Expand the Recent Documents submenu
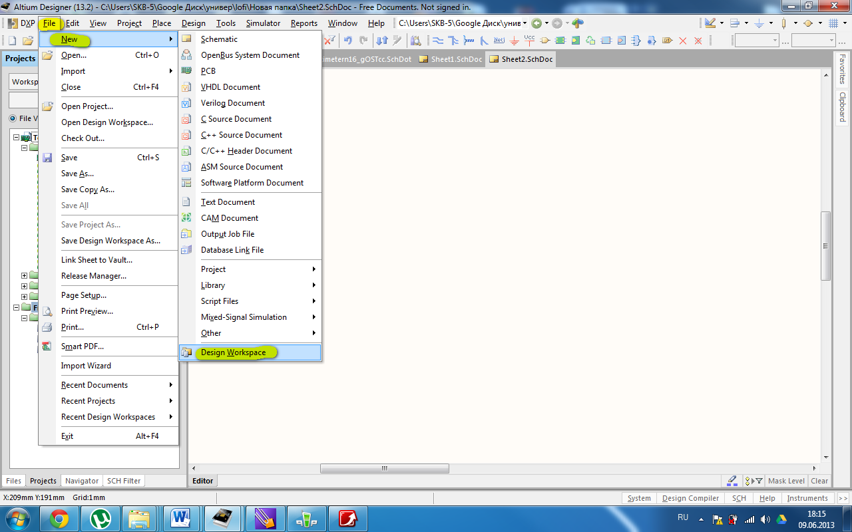 (x=108, y=385)
